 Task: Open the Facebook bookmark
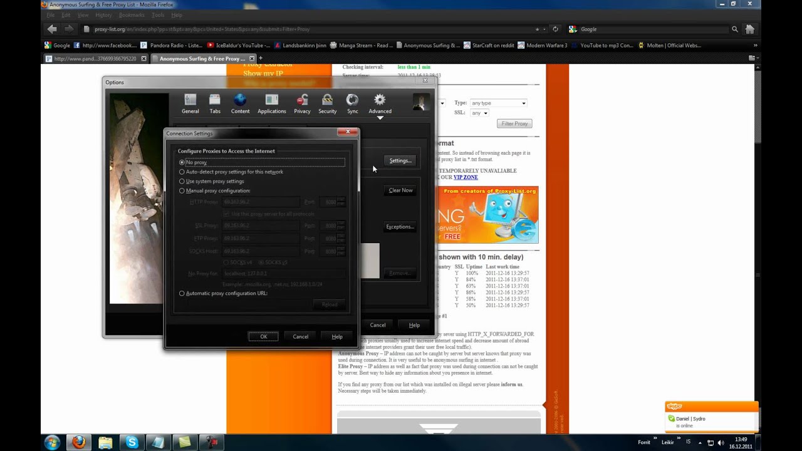[x=105, y=45]
